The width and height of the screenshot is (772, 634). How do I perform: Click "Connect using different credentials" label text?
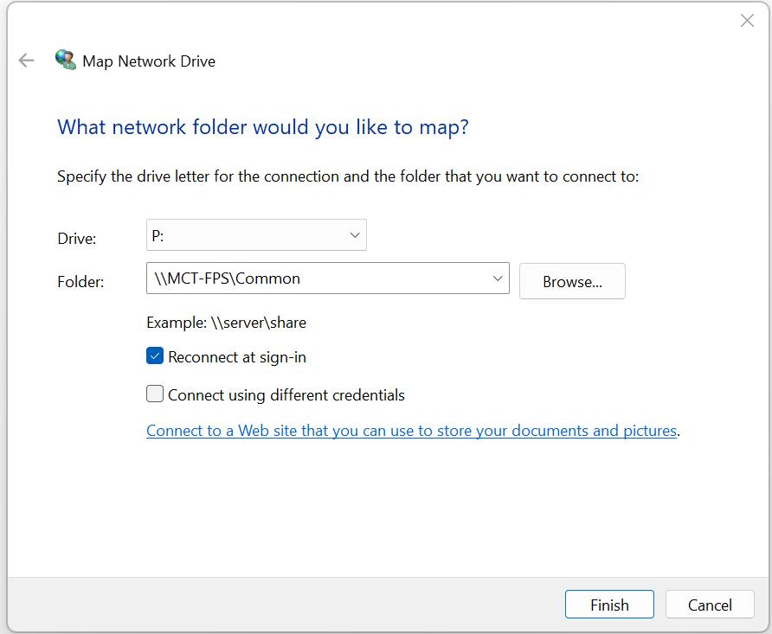[286, 395]
